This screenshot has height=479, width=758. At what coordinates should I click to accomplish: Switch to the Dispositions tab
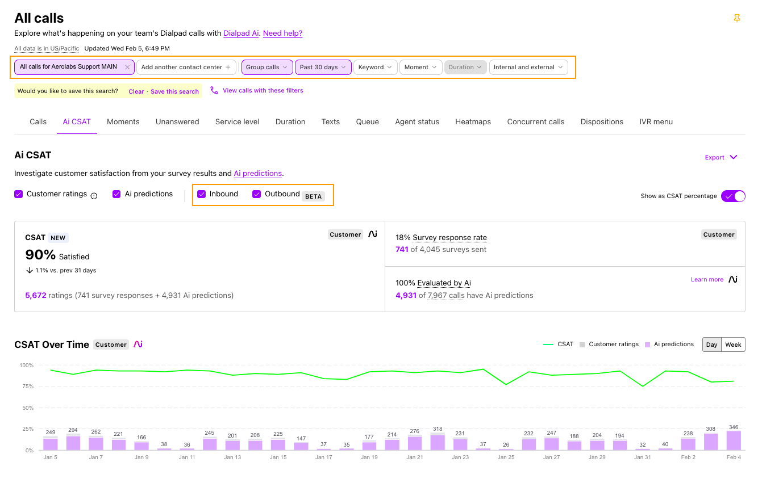(x=602, y=121)
